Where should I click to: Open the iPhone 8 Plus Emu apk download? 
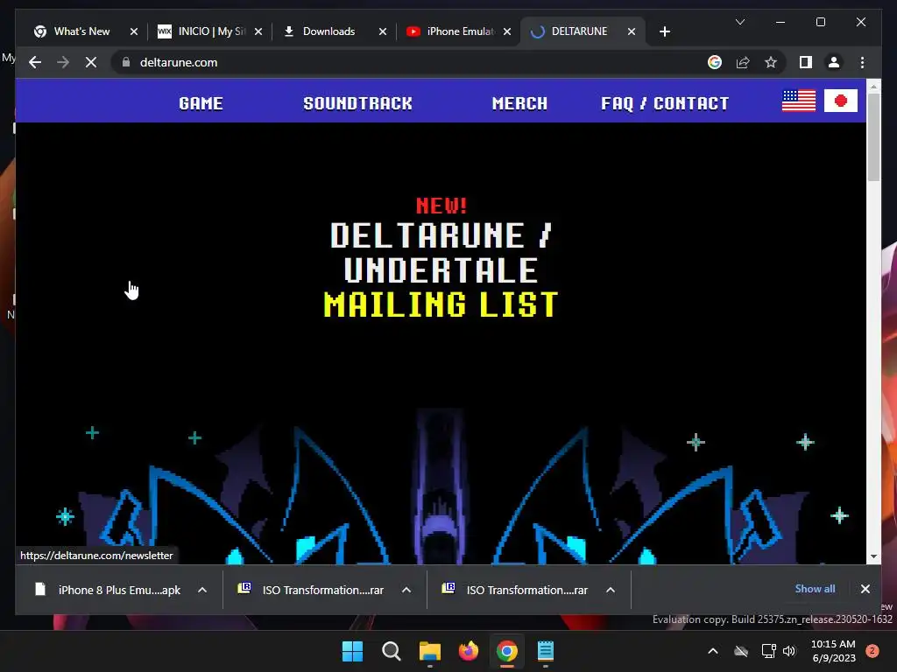109,590
